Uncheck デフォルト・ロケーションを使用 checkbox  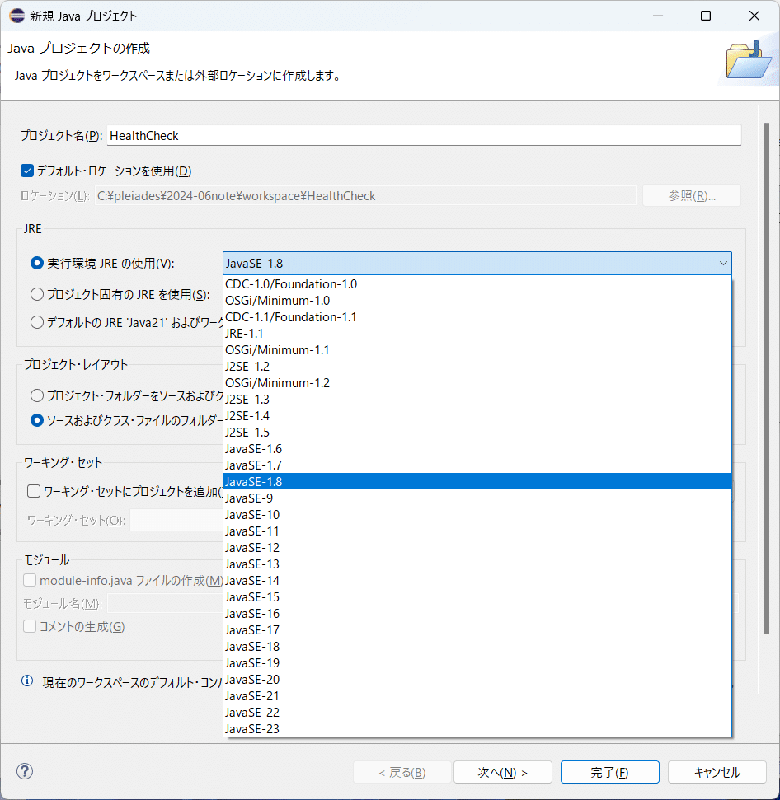pyautogui.click(x=27, y=171)
